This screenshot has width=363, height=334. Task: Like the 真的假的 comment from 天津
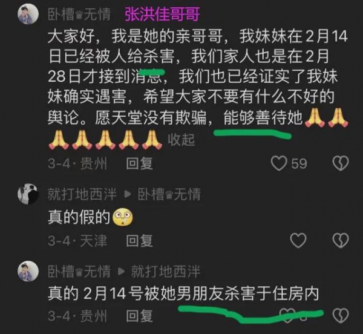[298, 240]
